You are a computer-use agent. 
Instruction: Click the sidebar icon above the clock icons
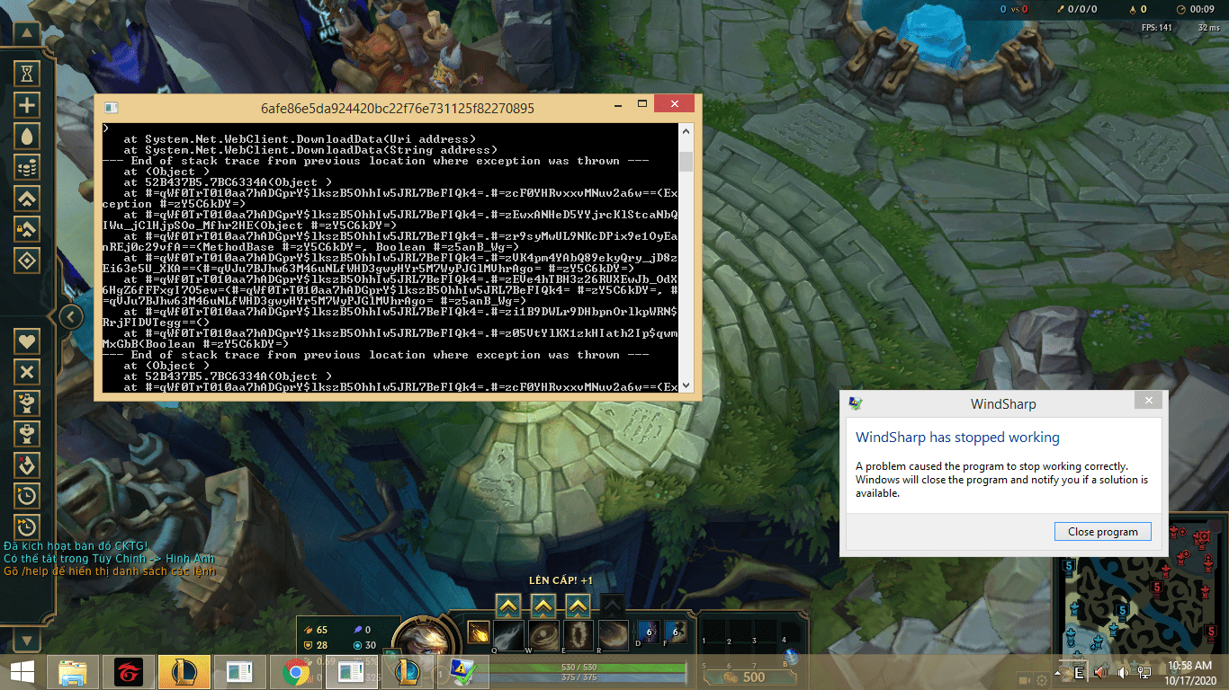[28, 464]
